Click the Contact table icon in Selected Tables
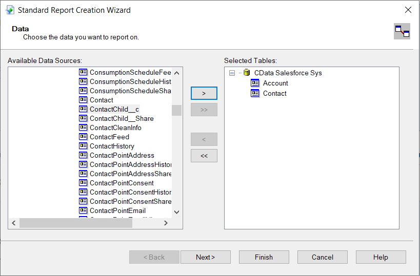Image resolution: width=420 pixels, height=276 pixels. (255, 93)
